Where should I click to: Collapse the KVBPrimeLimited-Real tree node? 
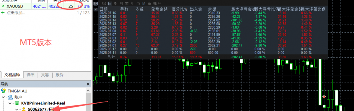pos(10,103)
